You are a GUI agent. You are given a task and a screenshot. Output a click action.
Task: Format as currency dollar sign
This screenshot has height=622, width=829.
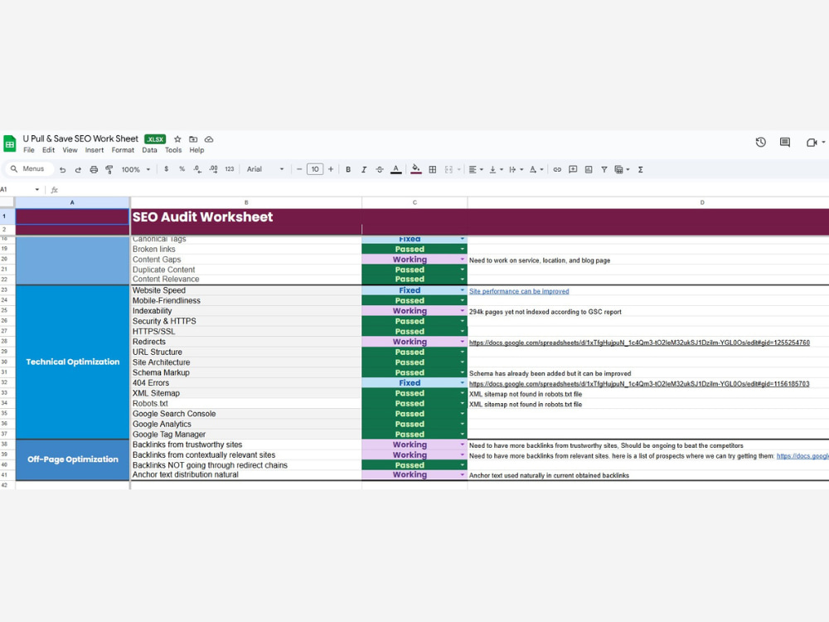click(167, 169)
